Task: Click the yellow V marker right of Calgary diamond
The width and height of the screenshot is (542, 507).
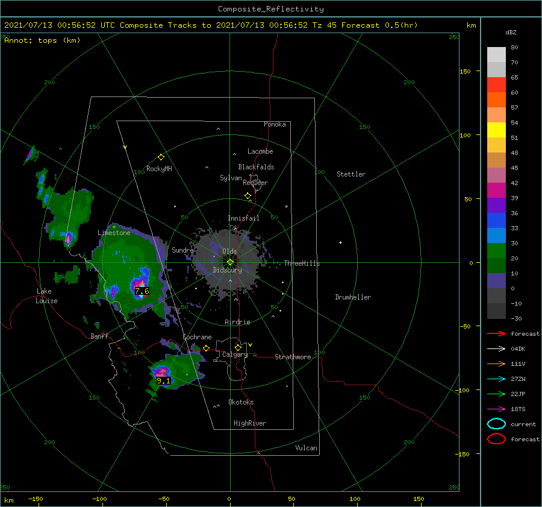Action: 251,345
